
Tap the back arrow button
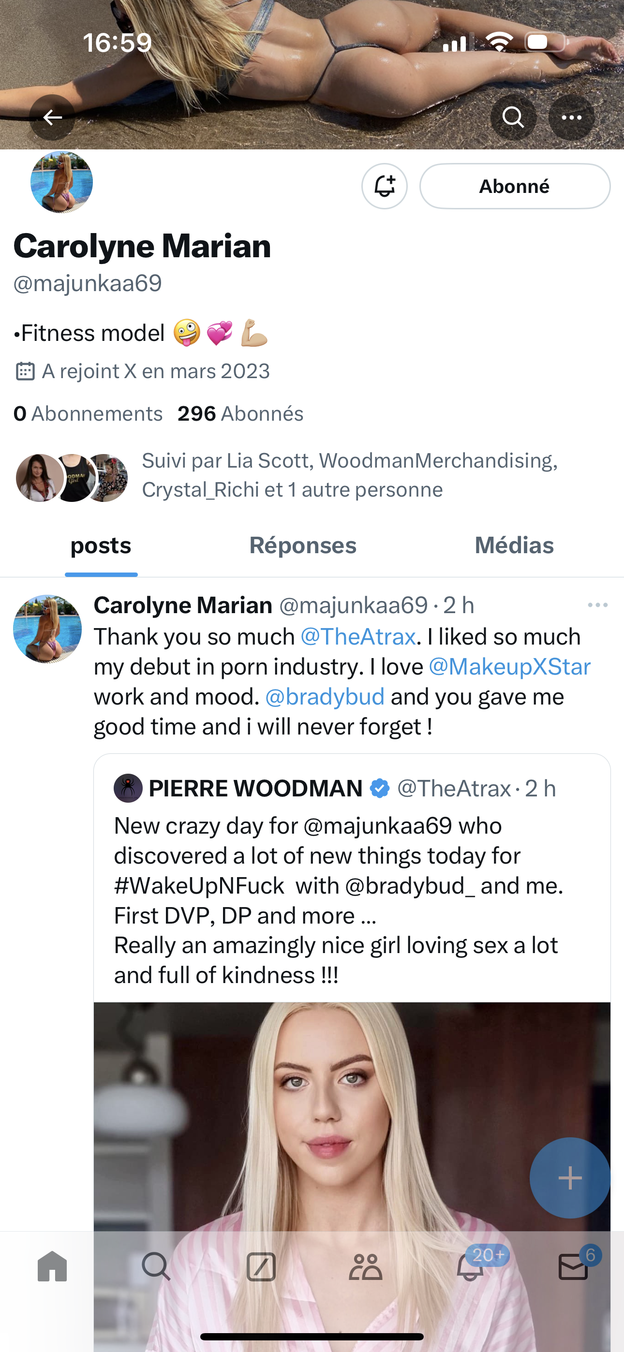[x=52, y=117]
